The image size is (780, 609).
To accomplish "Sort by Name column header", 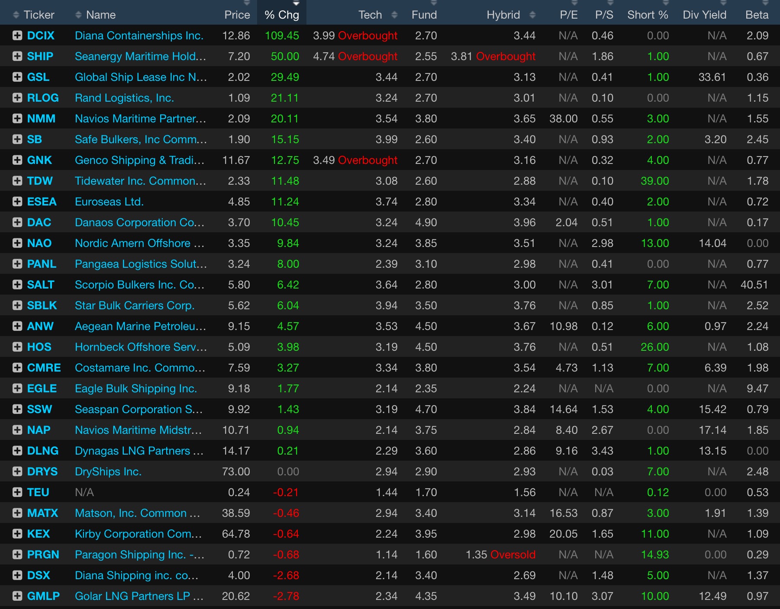I will pyautogui.click(x=101, y=15).
